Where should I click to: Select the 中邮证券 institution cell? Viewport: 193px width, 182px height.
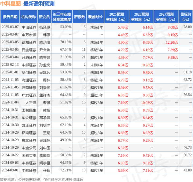point(29,65)
